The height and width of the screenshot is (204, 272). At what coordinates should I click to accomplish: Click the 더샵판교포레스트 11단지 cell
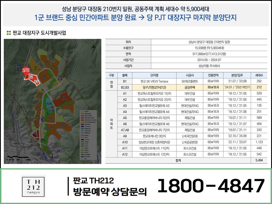coord(154,148)
